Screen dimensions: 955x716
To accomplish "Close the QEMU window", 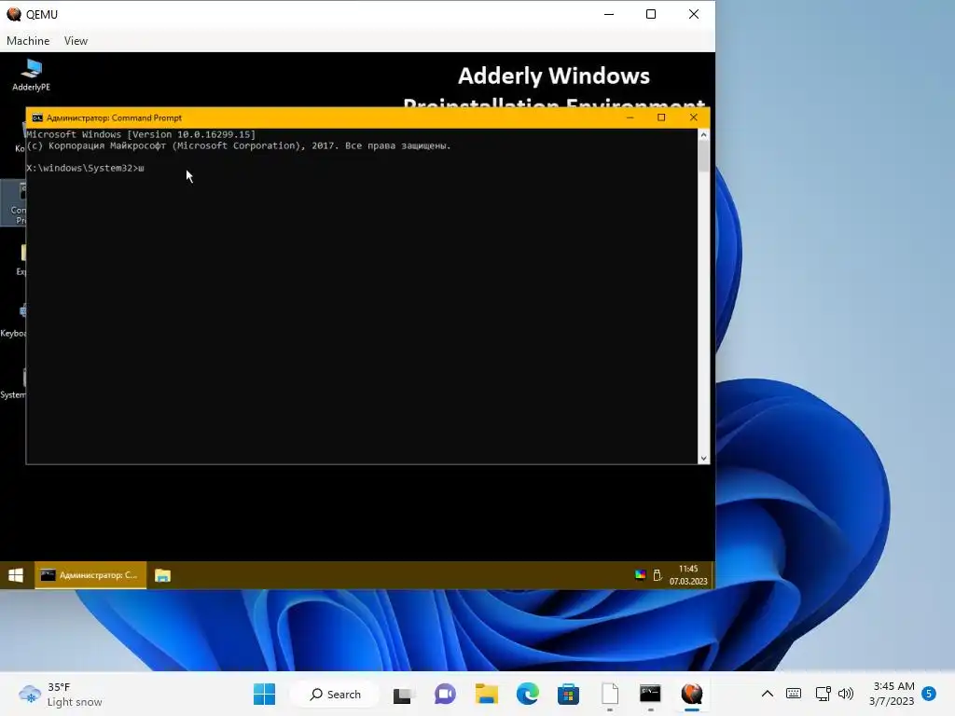I will tap(694, 14).
